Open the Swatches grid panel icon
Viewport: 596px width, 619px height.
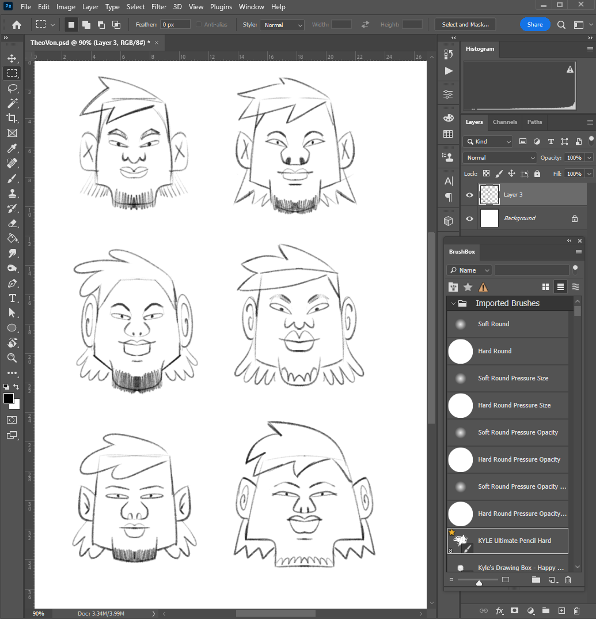click(448, 134)
